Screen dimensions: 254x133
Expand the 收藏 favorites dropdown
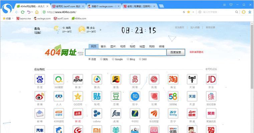(x=13, y=18)
